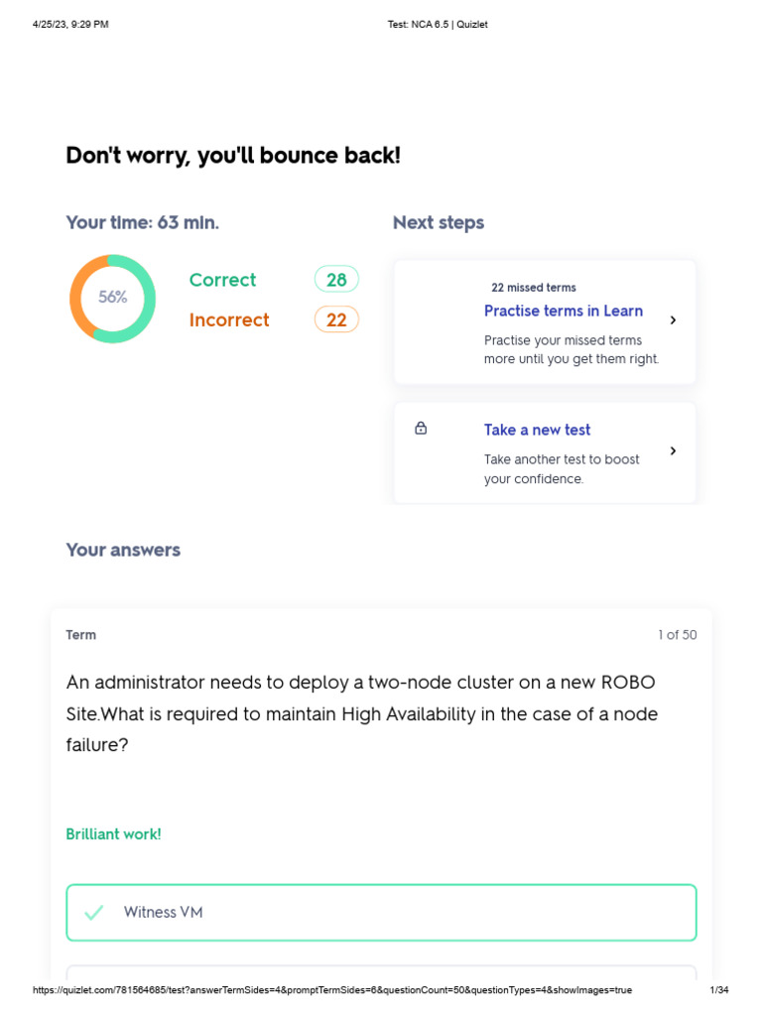The image size is (762, 1016).
Task: Select the Witness VM answer option
Action: (381, 913)
